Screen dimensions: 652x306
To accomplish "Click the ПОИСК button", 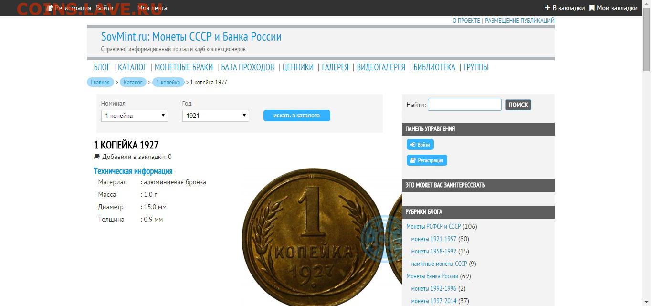I will pos(518,105).
